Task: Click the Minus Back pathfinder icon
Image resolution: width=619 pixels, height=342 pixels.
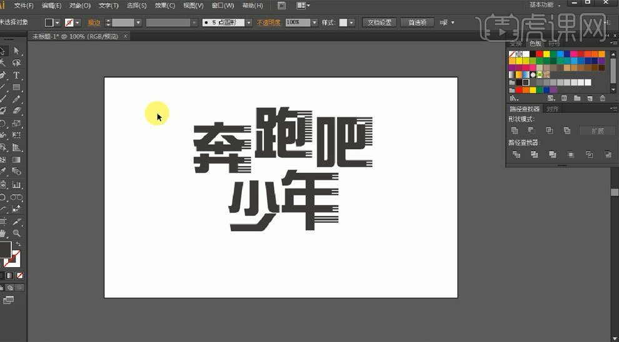Action: [x=607, y=154]
